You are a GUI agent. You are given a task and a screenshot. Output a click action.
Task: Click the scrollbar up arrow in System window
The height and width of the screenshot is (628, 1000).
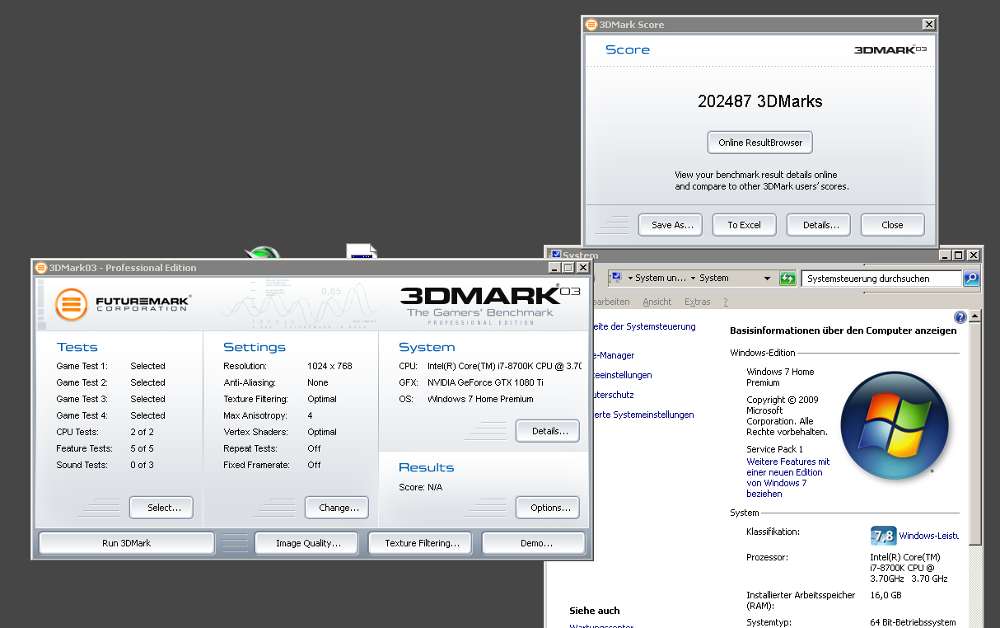(x=975, y=317)
